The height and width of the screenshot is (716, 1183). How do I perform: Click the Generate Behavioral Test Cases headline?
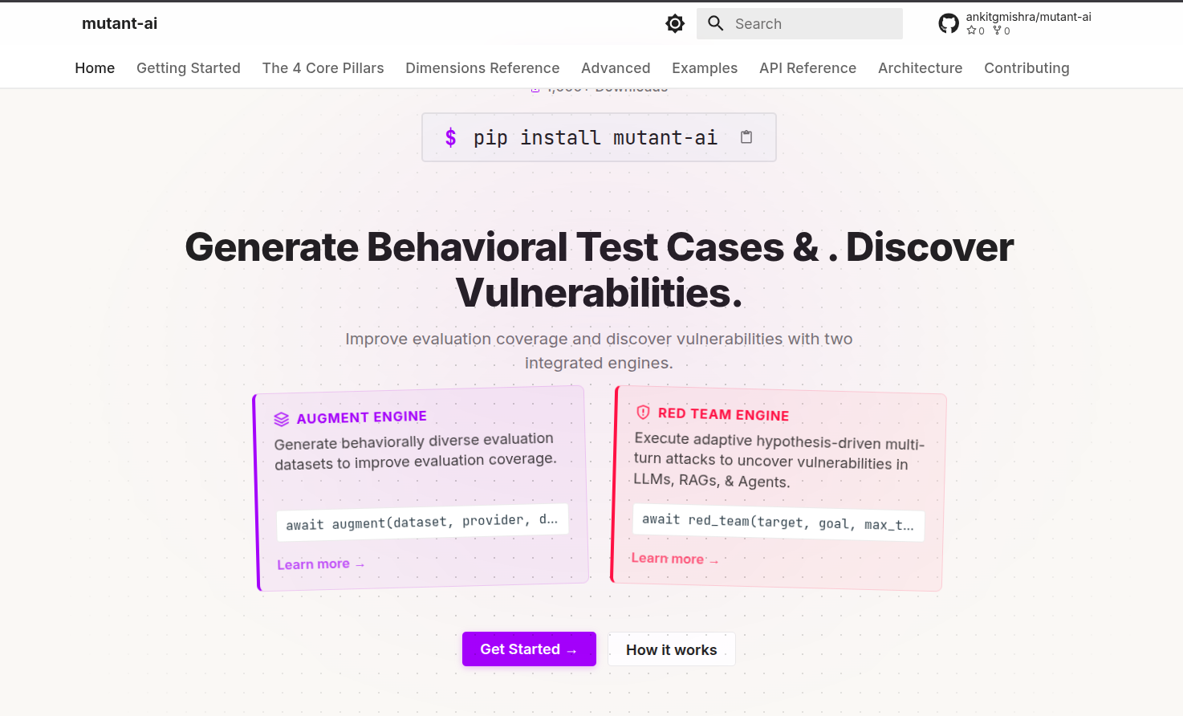[599, 270]
